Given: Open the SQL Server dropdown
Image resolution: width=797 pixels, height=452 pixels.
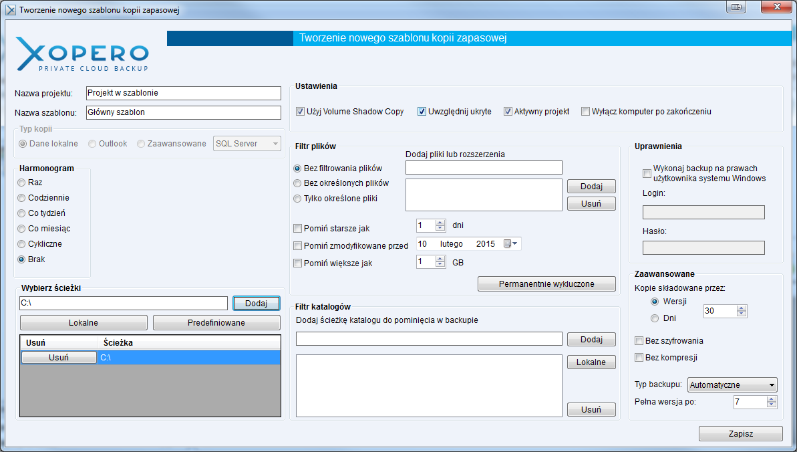Looking at the screenshot, I should (x=247, y=144).
